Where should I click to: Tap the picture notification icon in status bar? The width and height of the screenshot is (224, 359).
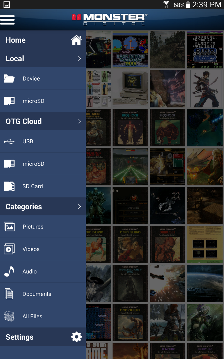click(x=7, y=4)
